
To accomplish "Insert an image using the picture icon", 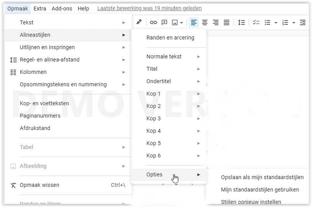I will coord(175,23).
